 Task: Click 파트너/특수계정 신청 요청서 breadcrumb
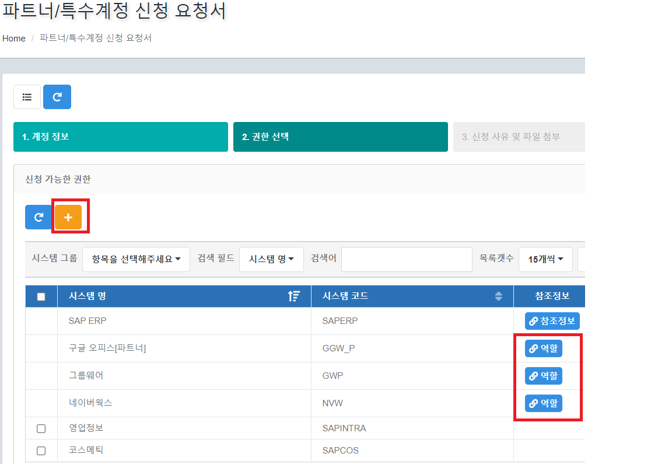click(x=96, y=38)
